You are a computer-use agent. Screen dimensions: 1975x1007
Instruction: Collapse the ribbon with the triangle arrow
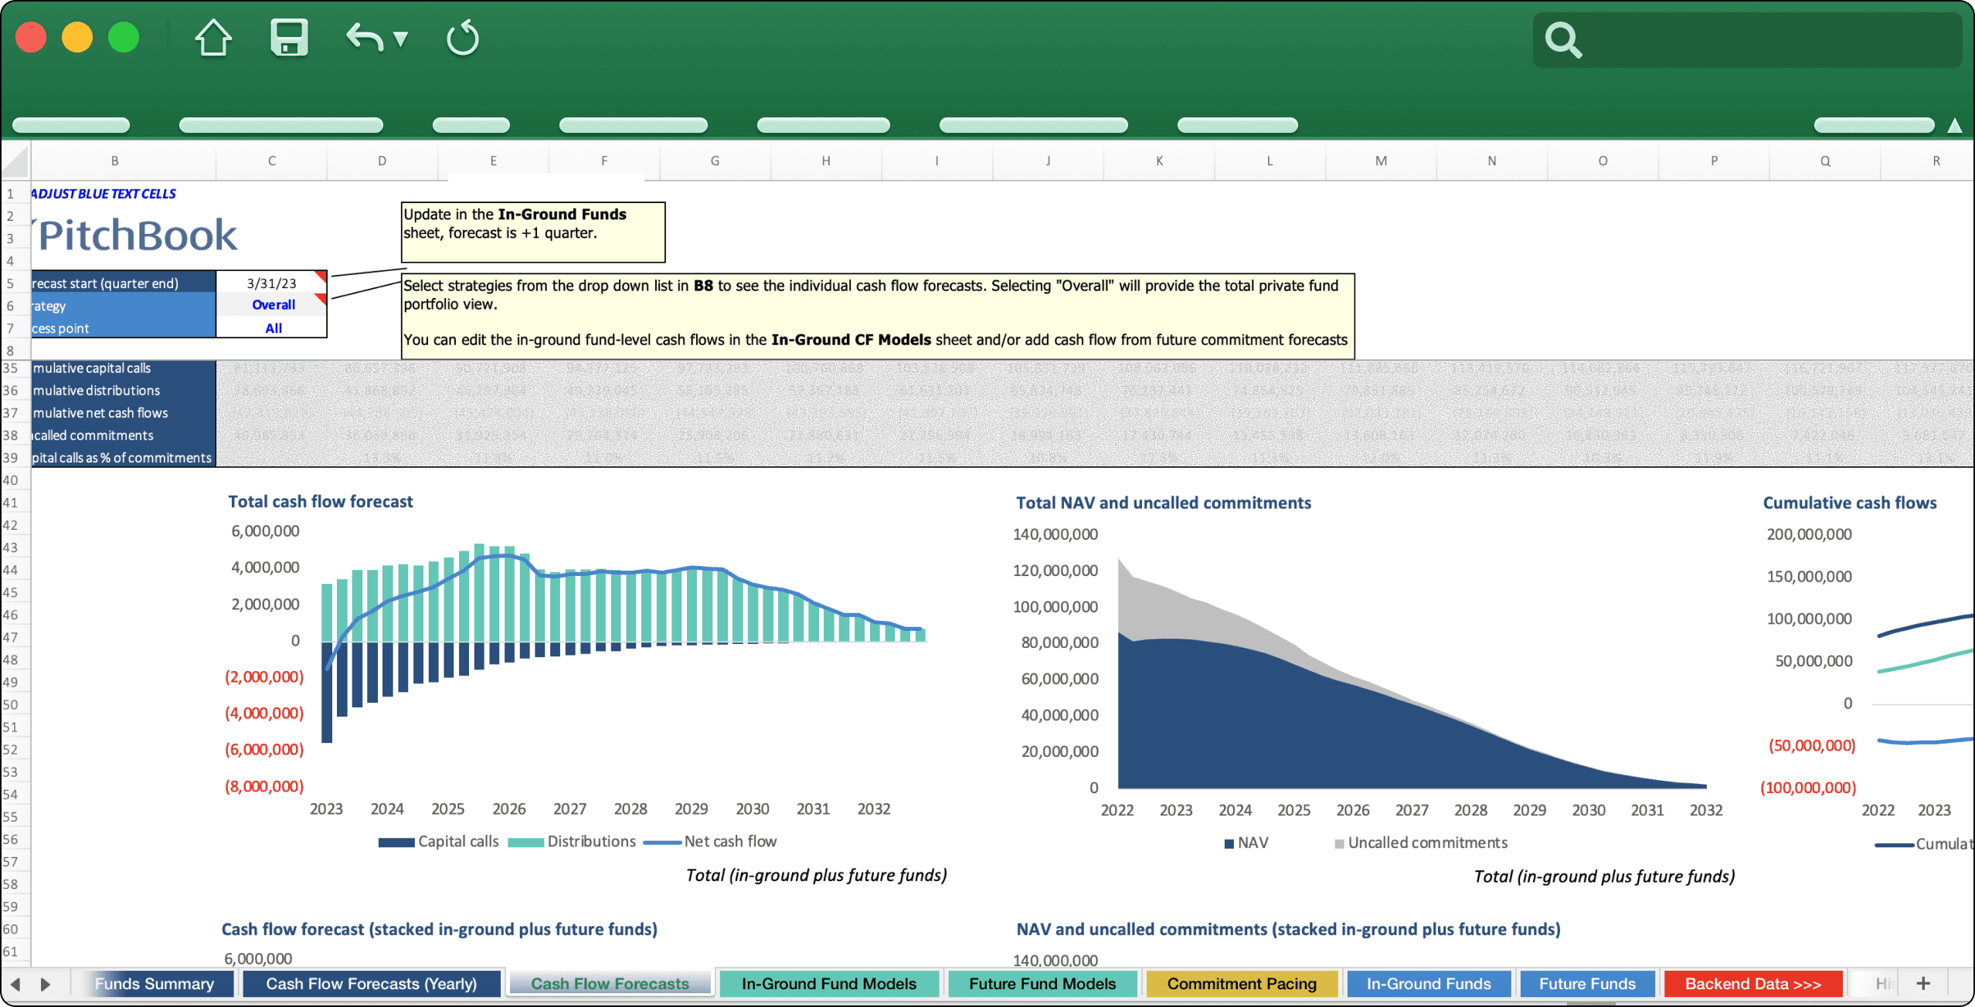[x=1954, y=126]
